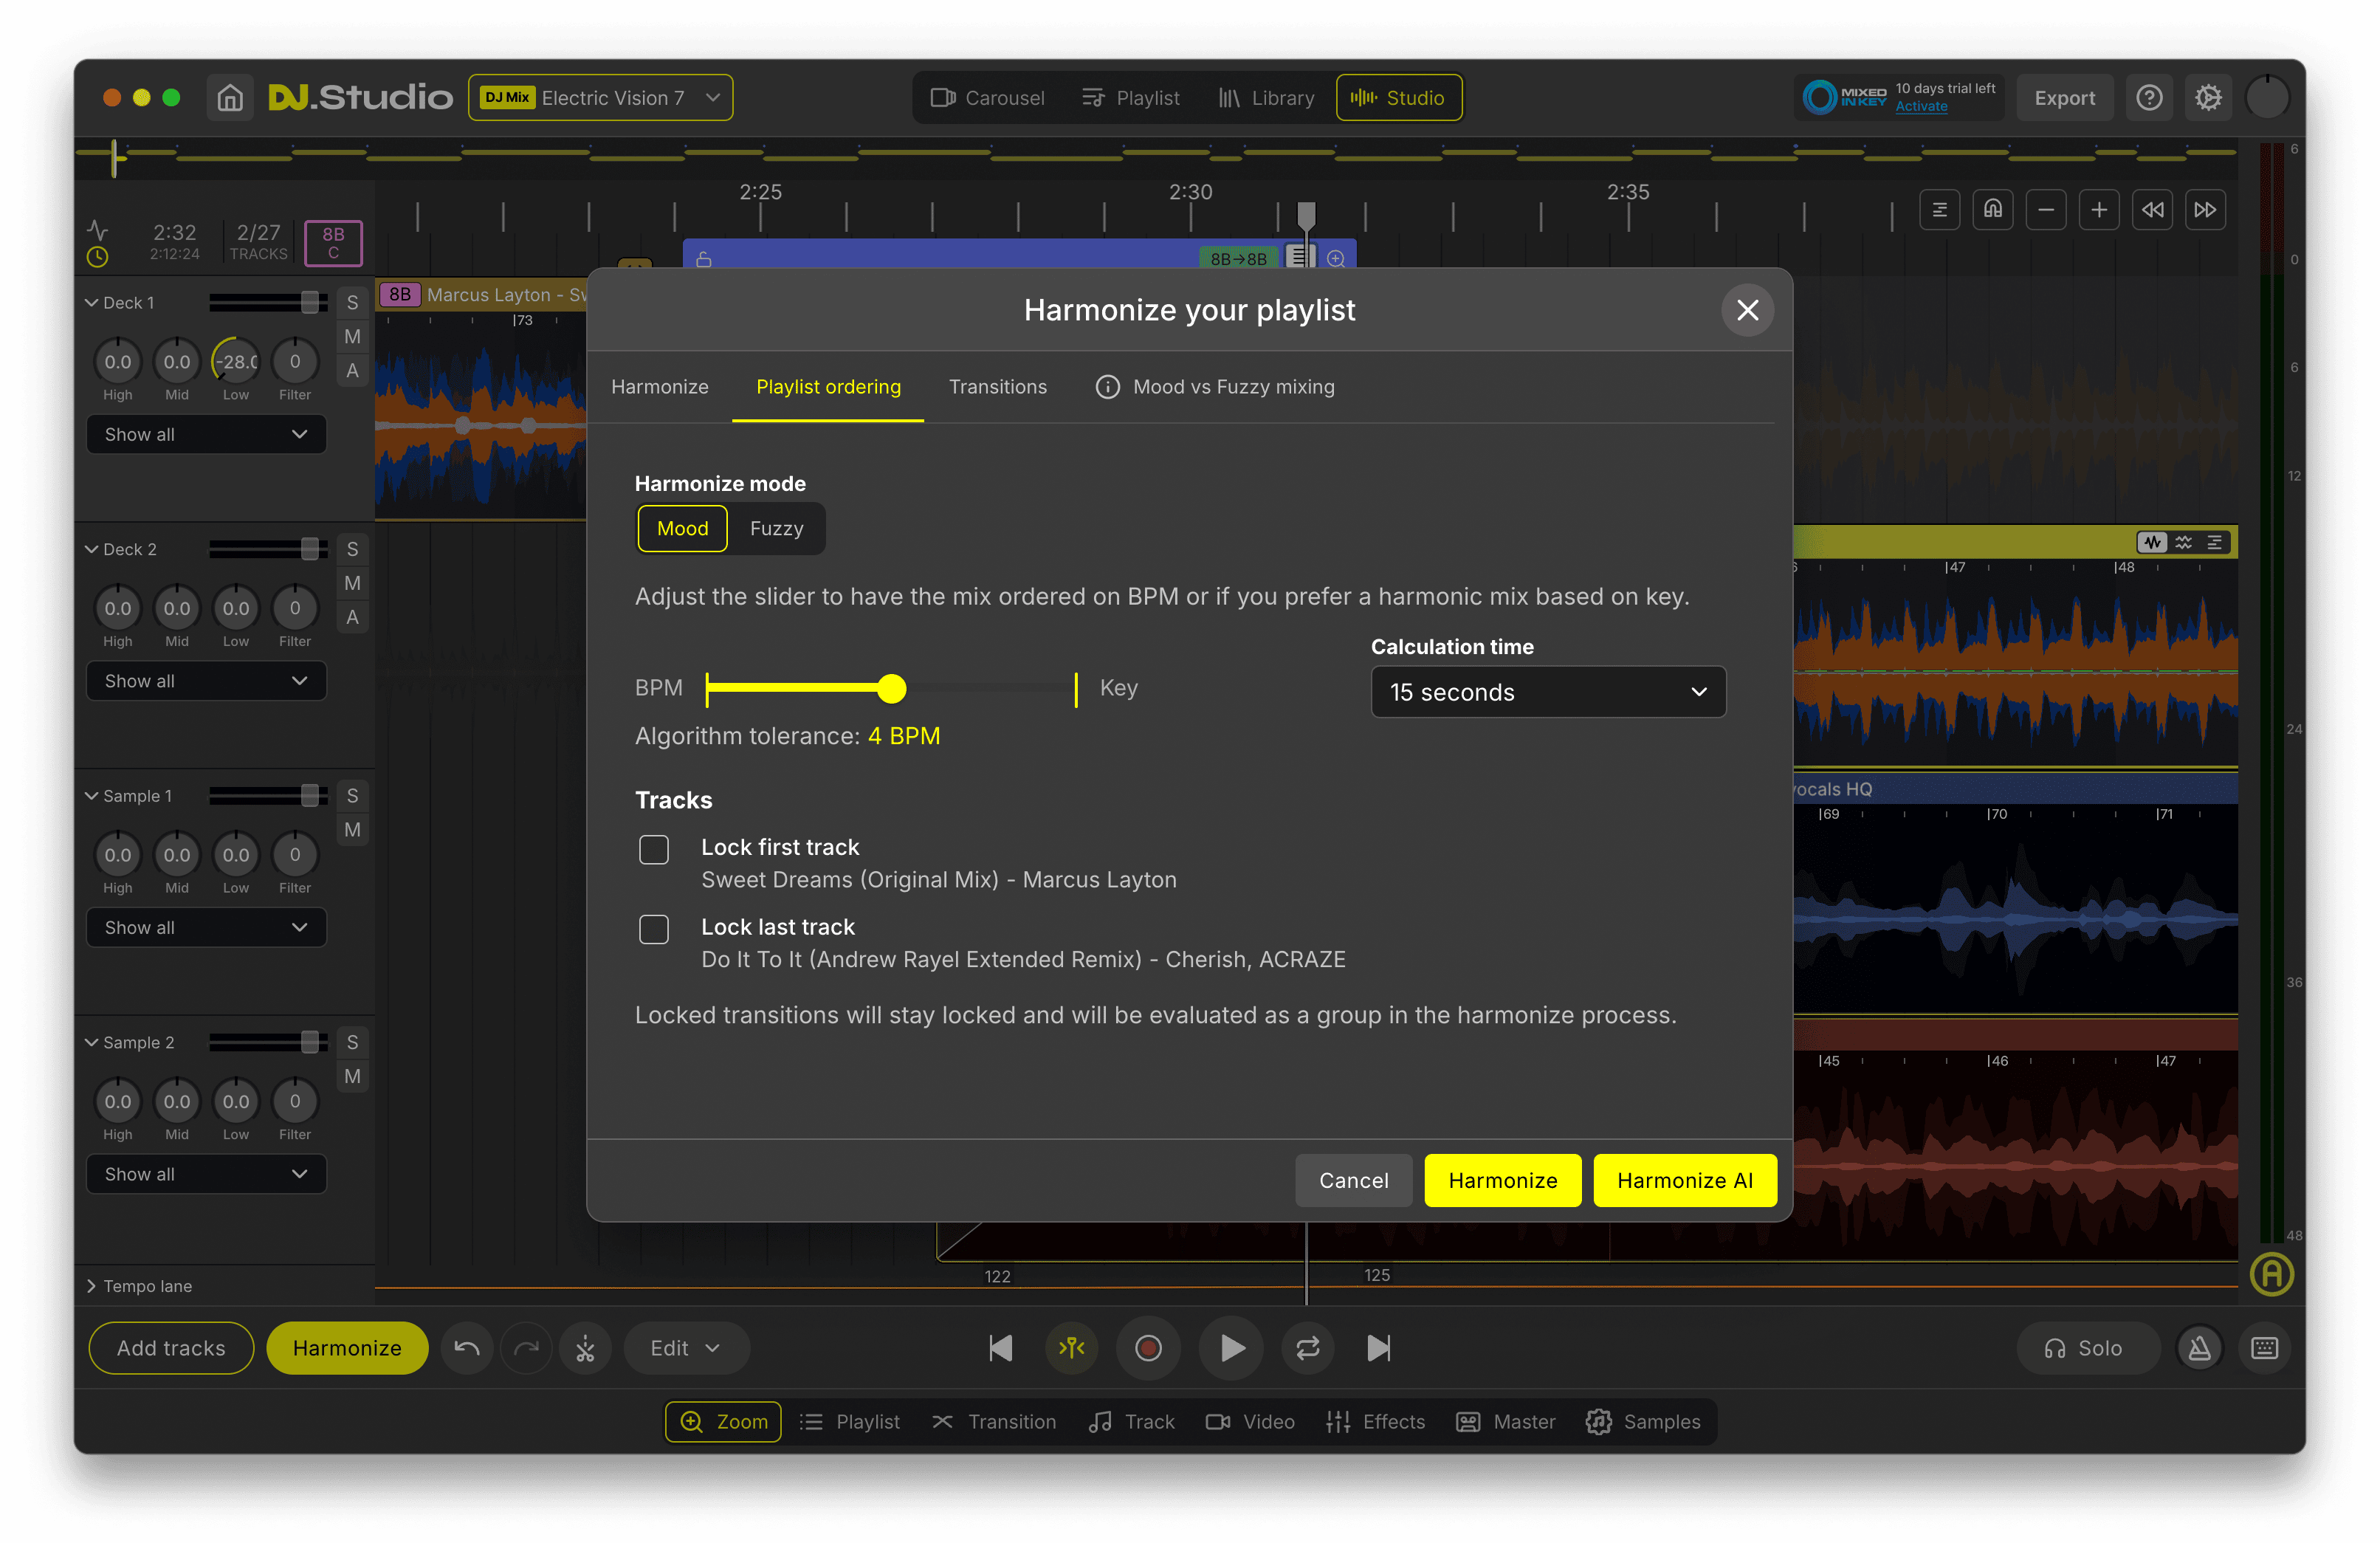The height and width of the screenshot is (1543, 2380).
Task: Click the transition lock icon on blue bar
Action: [x=704, y=259]
